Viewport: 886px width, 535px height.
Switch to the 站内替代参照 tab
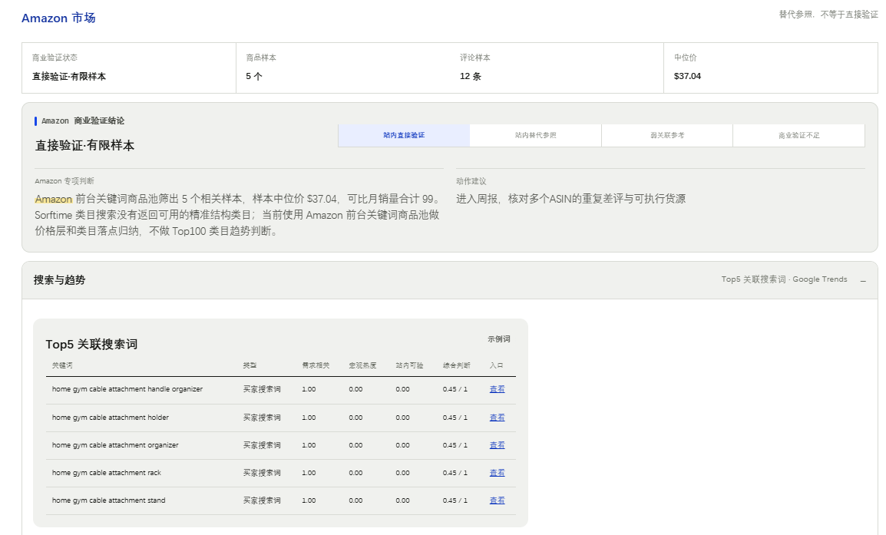(535, 136)
